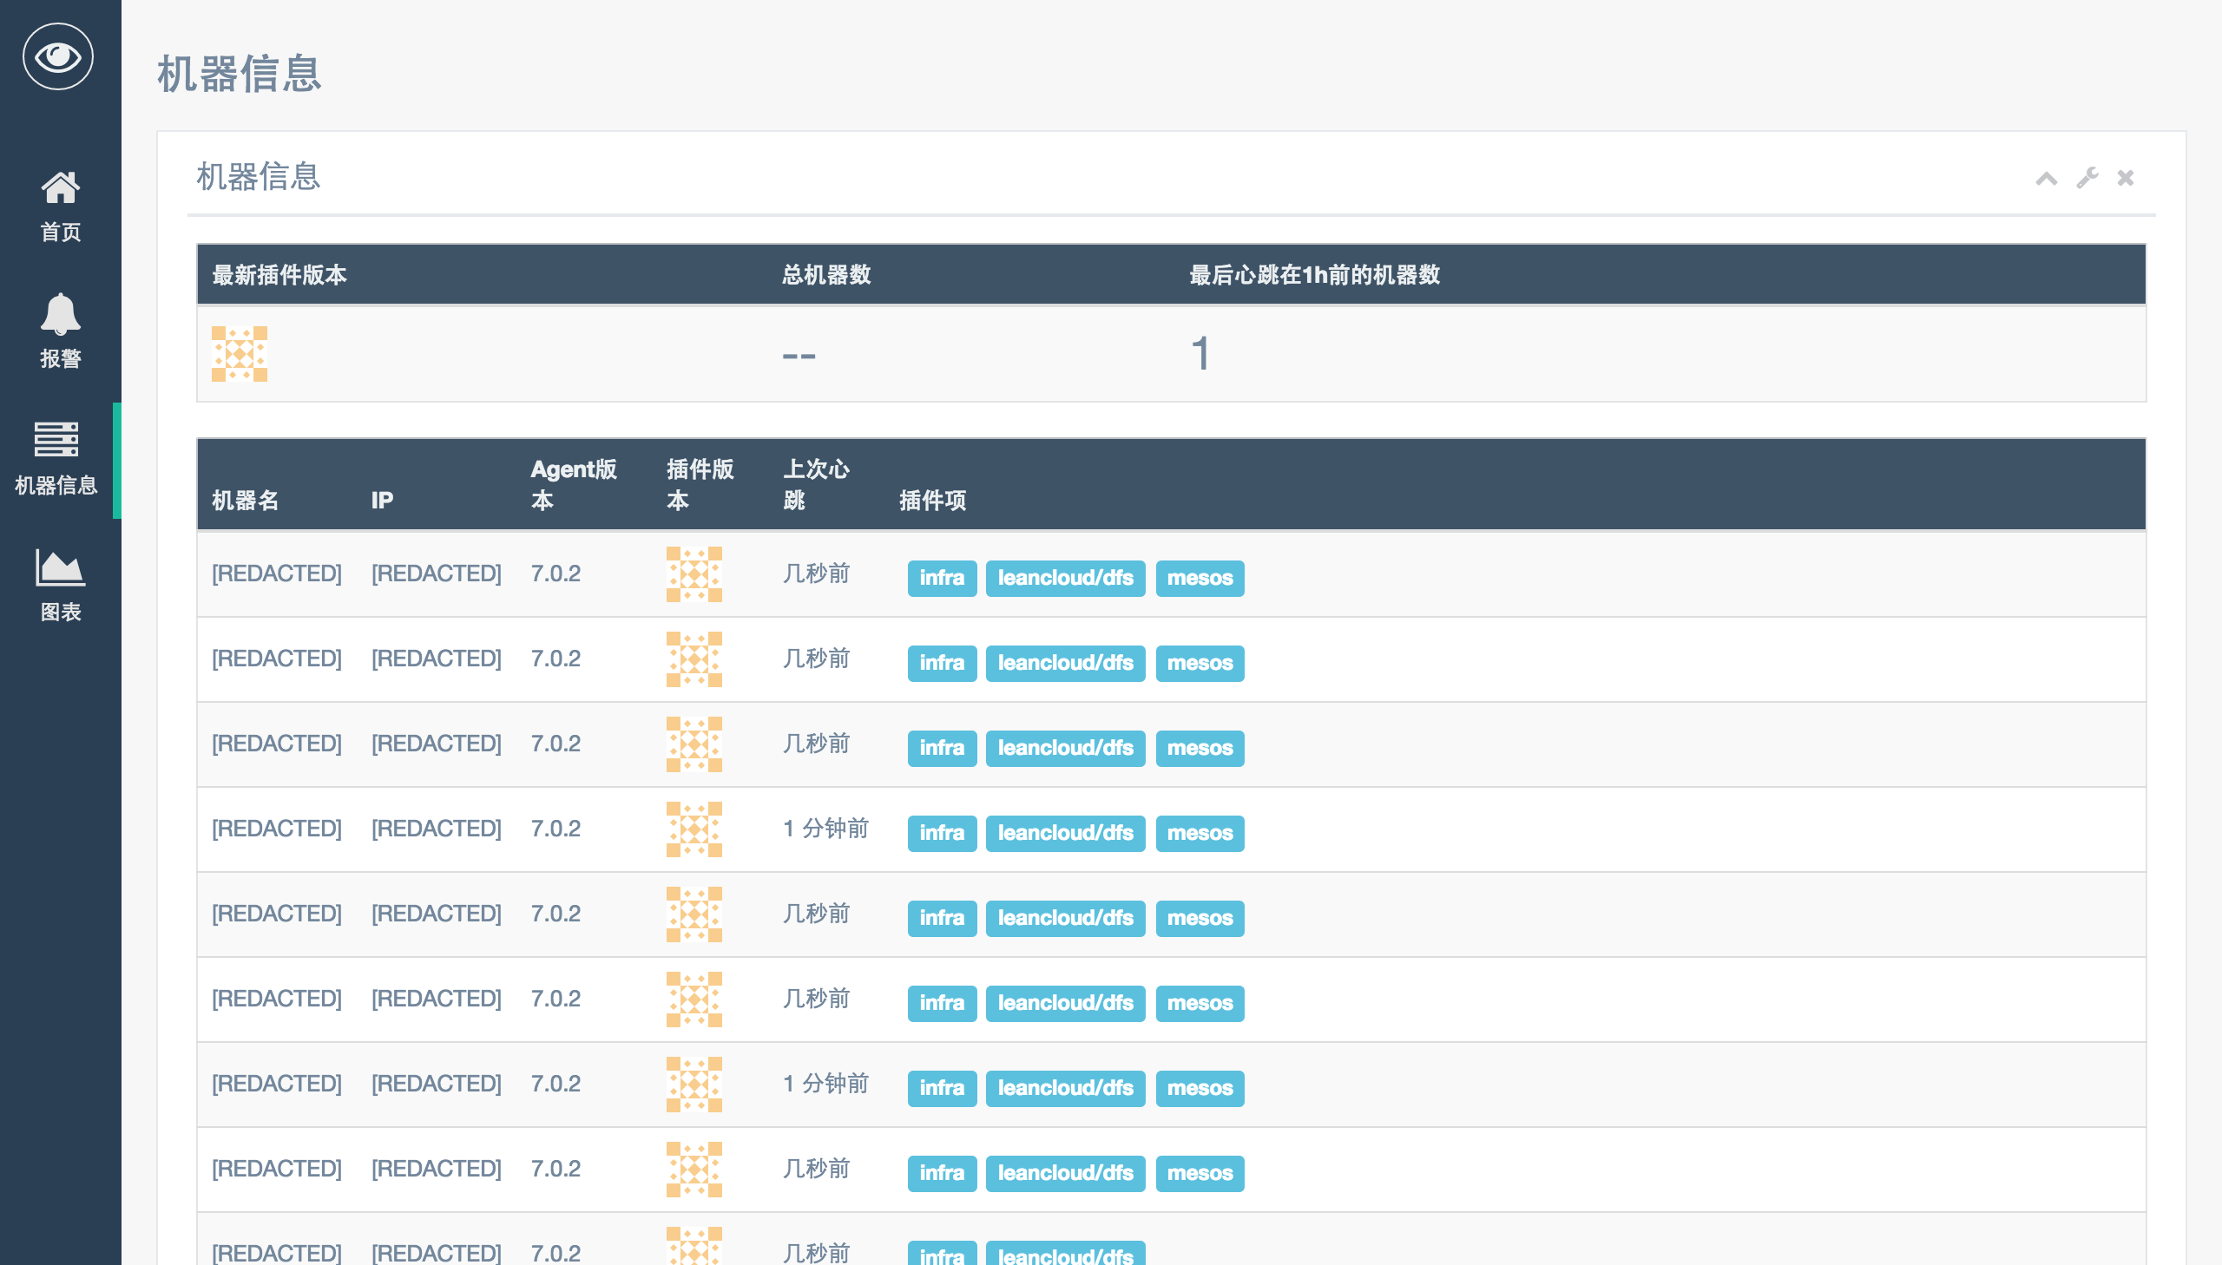Sort by 机器名 column header
Viewport: 2222px width, 1265px height.
click(x=245, y=501)
